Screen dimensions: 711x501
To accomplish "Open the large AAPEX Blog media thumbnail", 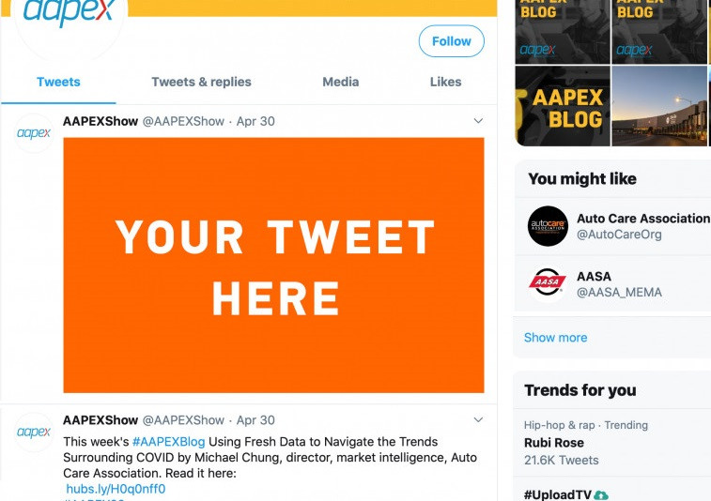I will click(563, 106).
